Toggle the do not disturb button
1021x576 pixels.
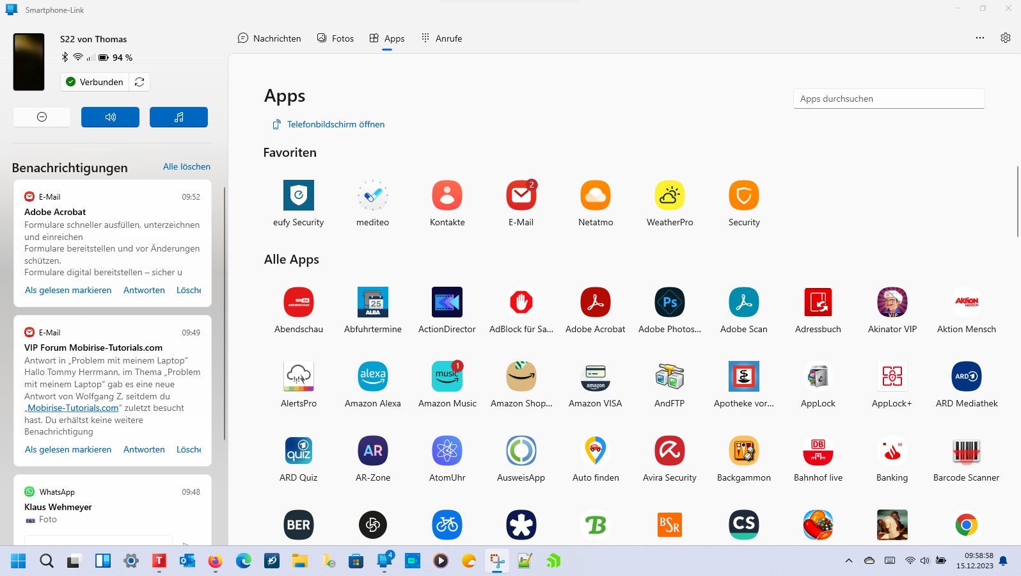[42, 117]
